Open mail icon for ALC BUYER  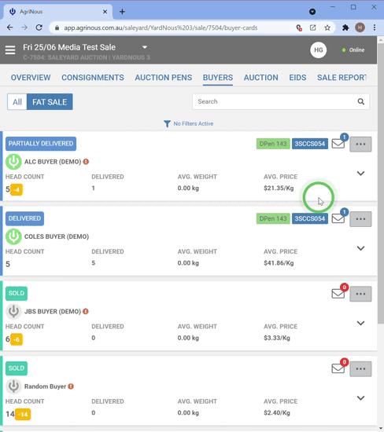(x=338, y=144)
